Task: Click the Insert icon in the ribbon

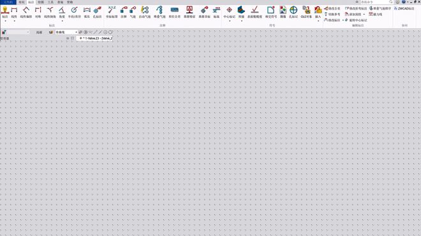Action: click(x=318, y=10)
